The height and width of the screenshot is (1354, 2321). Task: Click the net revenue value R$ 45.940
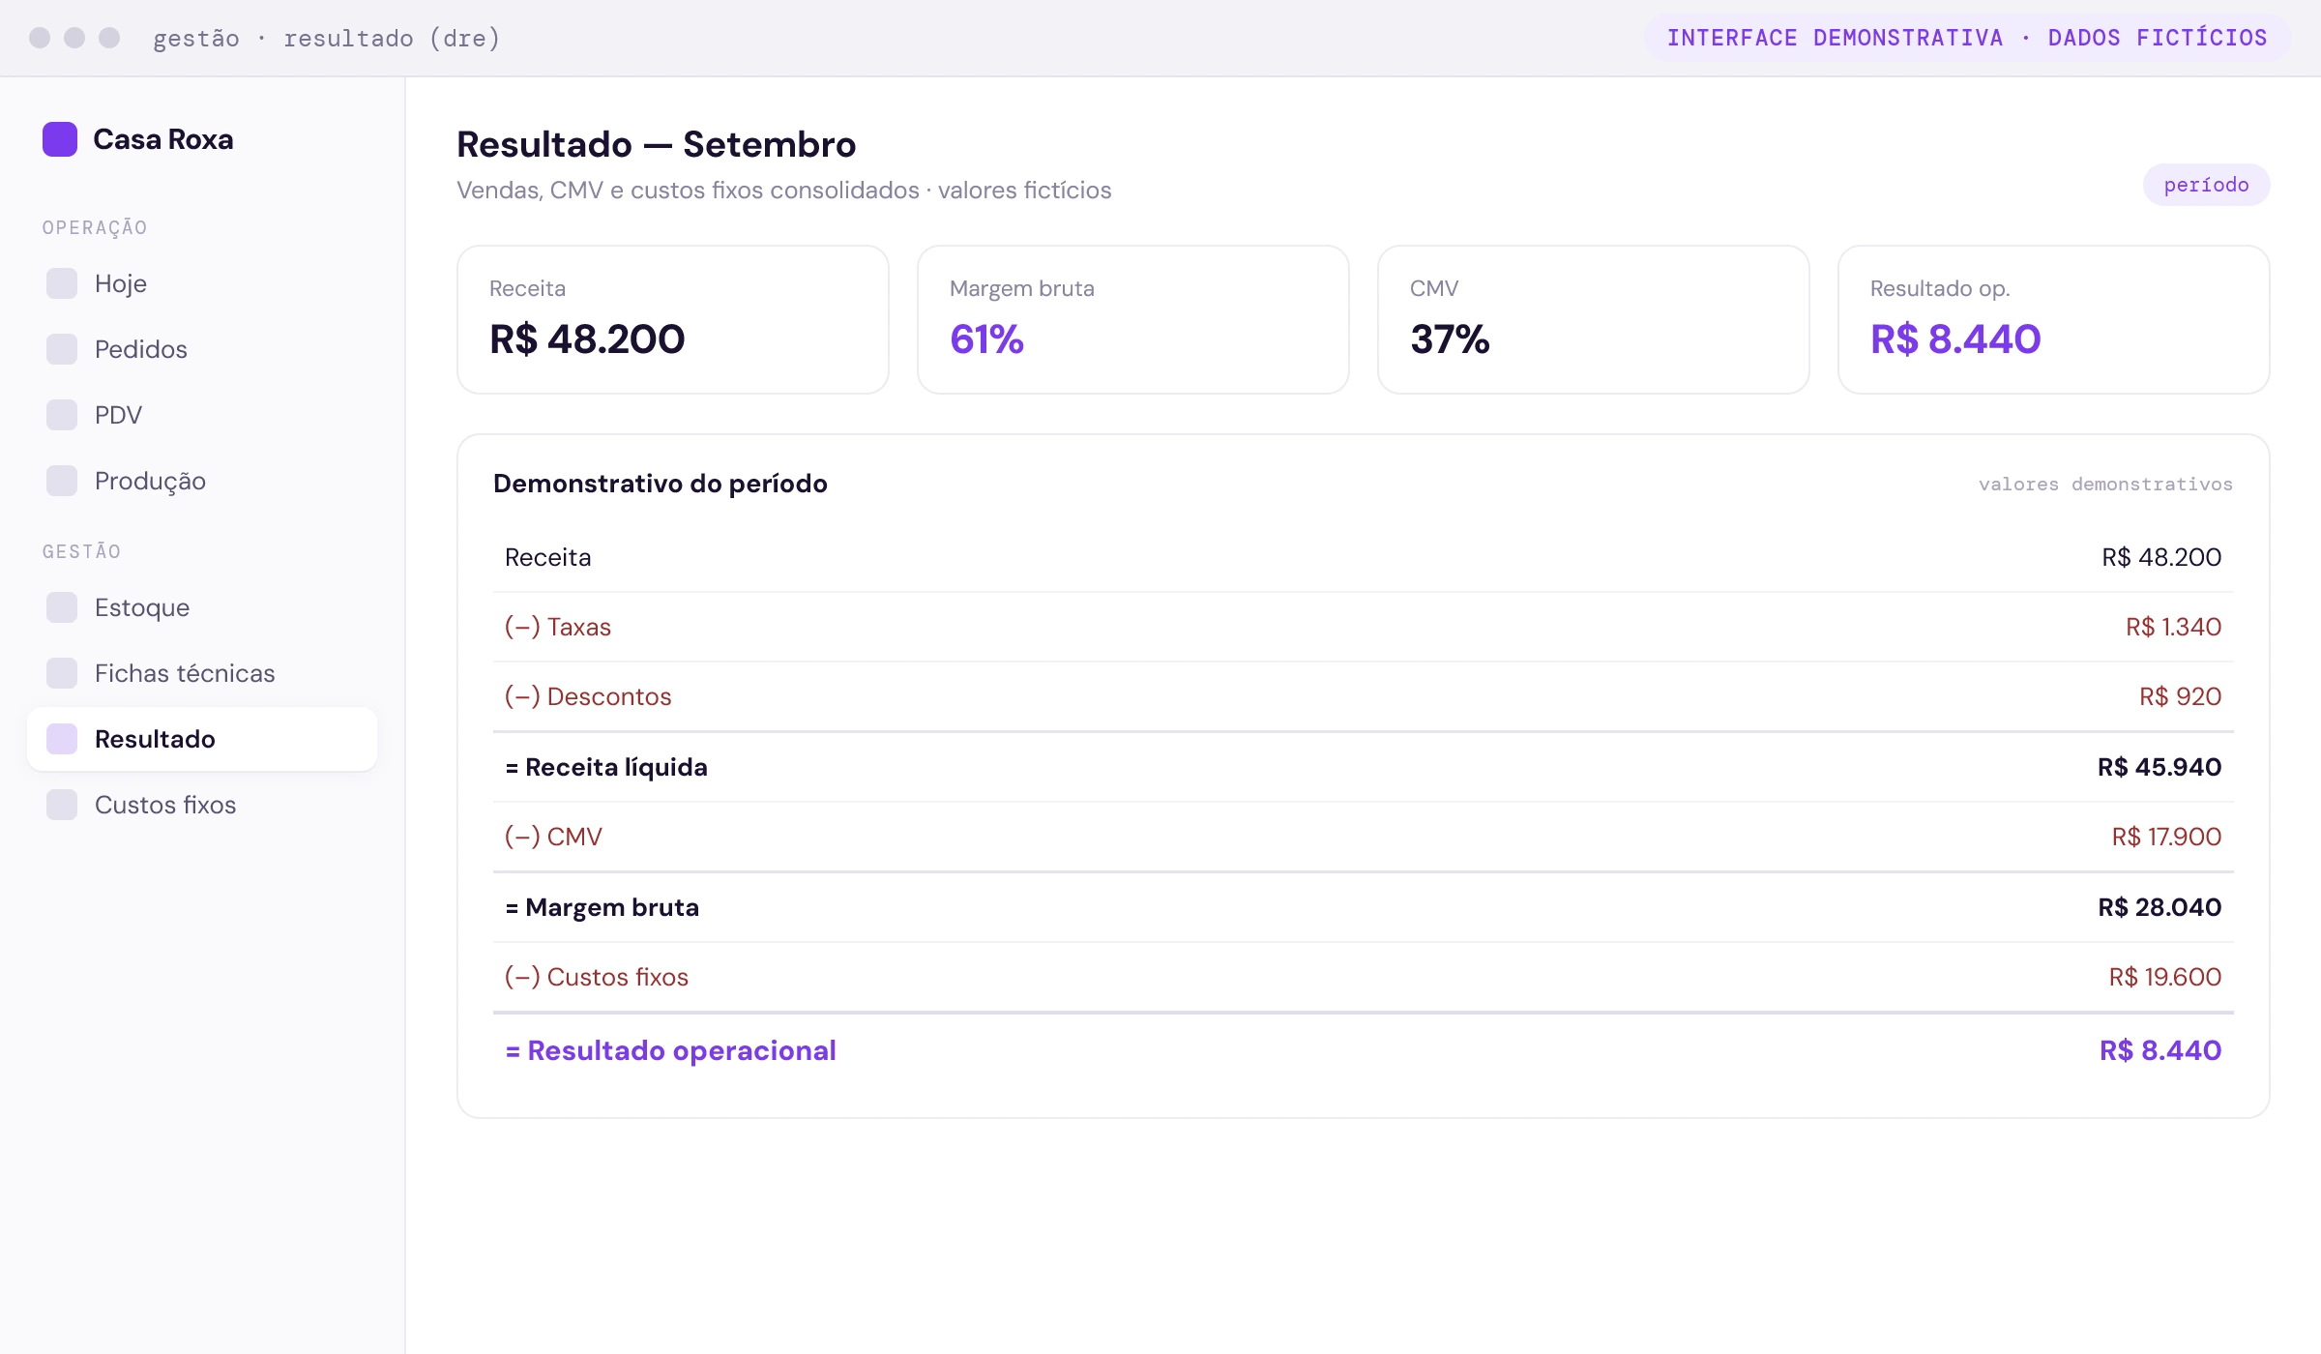click(2159, 767)
